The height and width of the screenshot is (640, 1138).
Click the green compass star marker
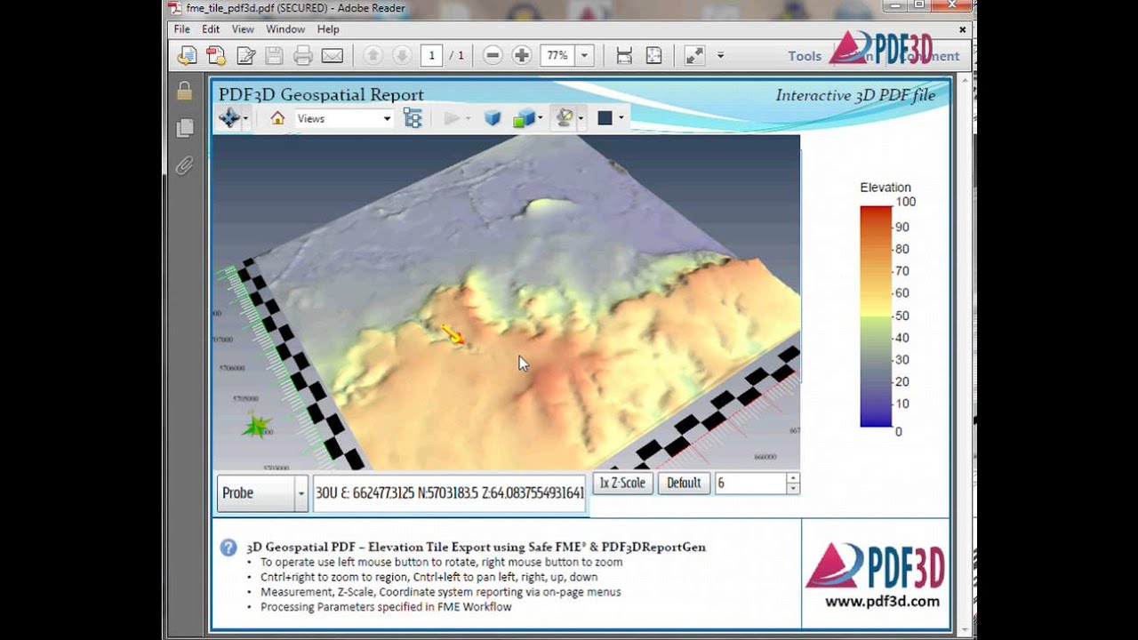click(257, 427)
